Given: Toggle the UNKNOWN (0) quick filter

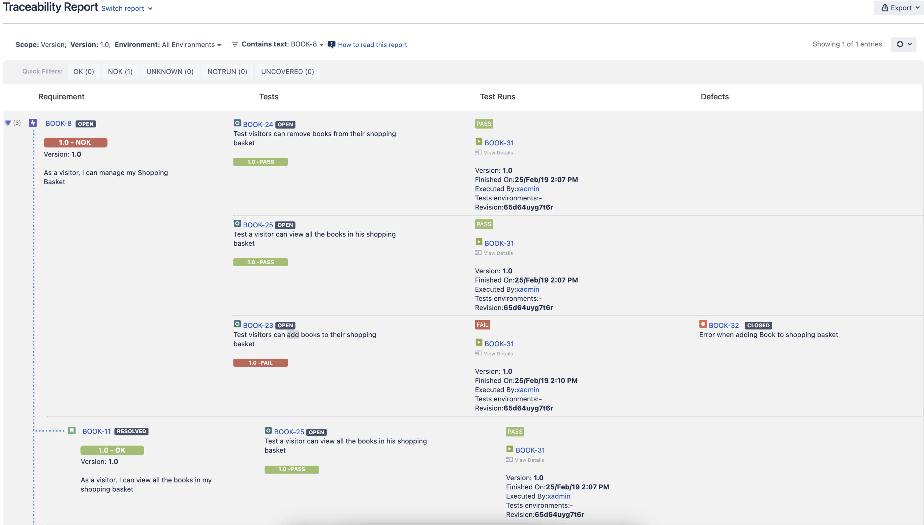Looking at the screenshot, I should [x=169, y=71].
